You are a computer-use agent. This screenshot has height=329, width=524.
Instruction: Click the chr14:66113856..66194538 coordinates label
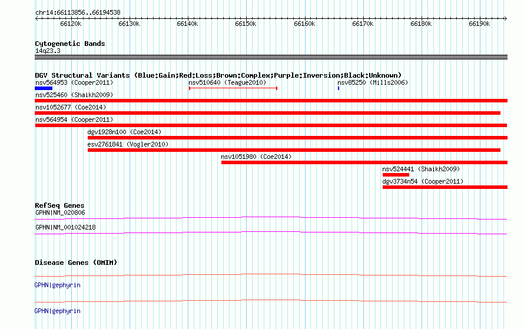point(78,12)
